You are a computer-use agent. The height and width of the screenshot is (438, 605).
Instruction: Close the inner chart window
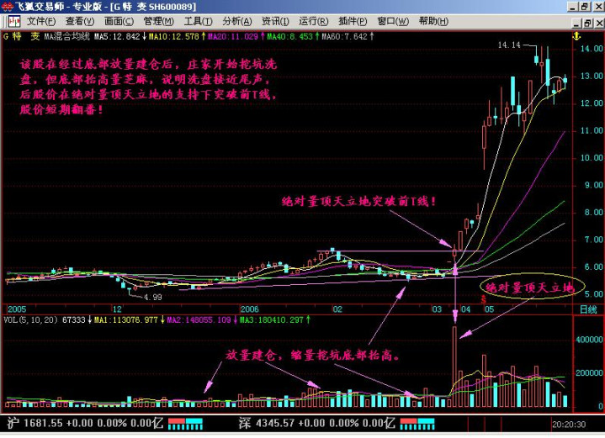[x=599, y=24]
